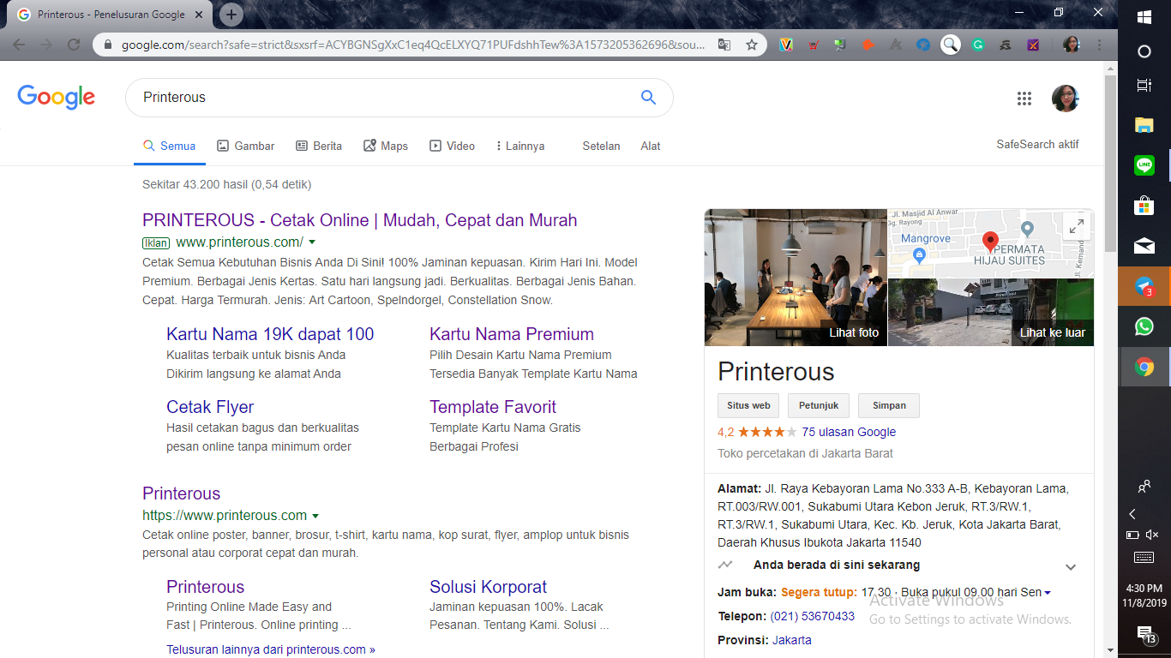Open LINE from the taskbar
This screenshot has width=1171, height=658.
tap(1144, 165)
